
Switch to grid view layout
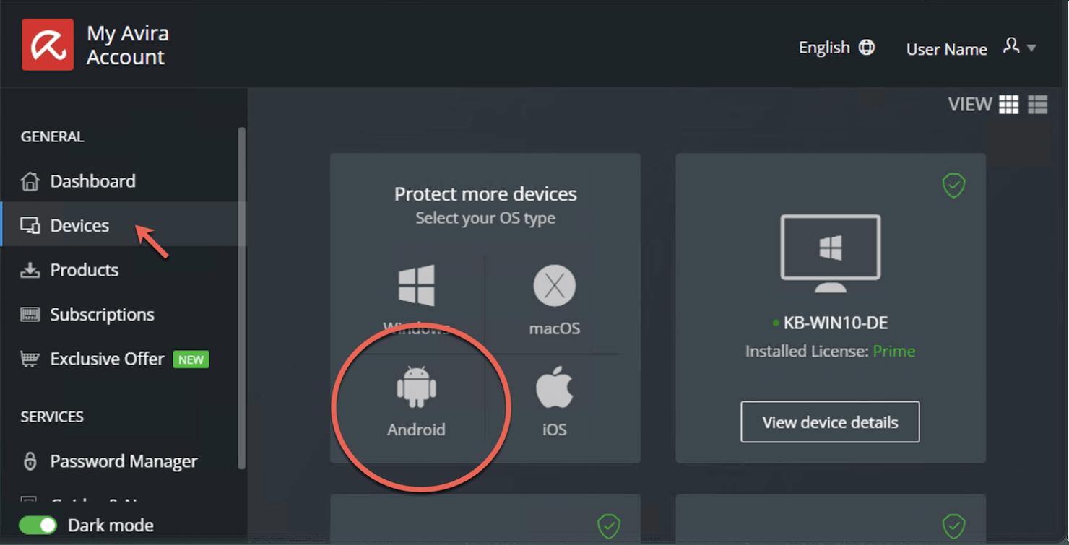pos(1009,105)
